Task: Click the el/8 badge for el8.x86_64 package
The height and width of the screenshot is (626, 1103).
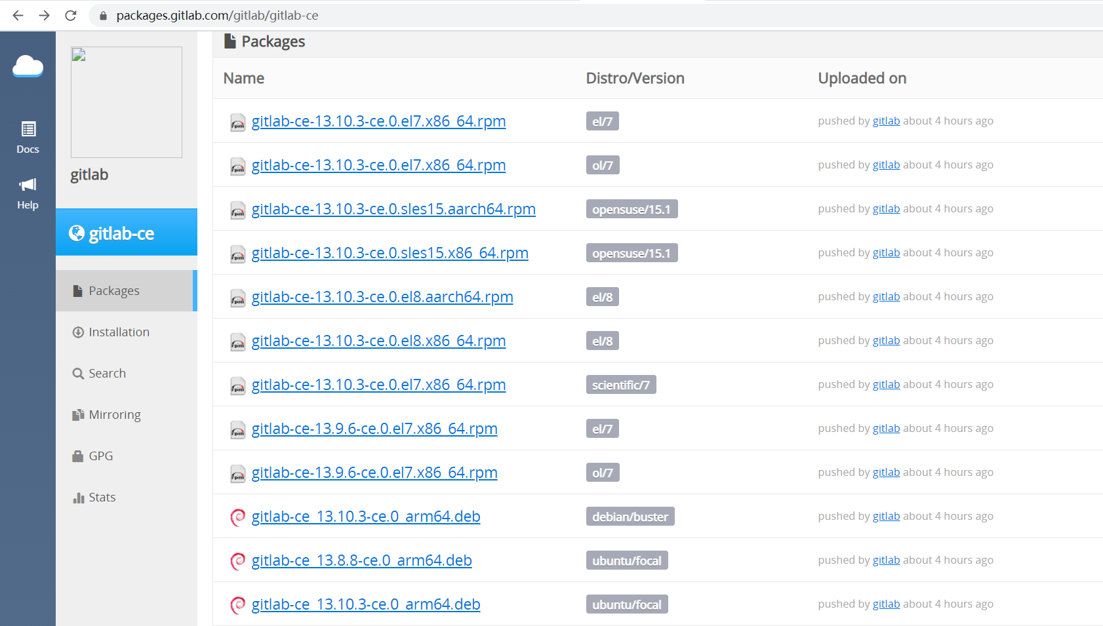Action: click(x=602, y=341)
